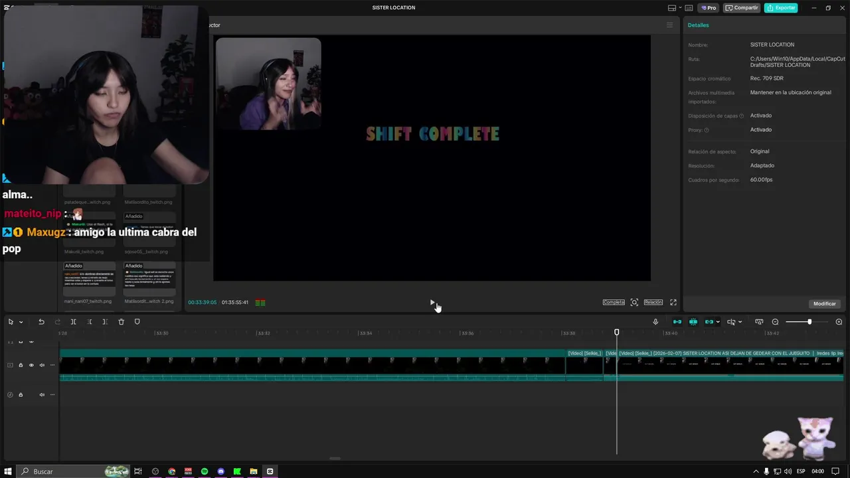Click the Relación aspect ratio button
Screen dimensions: 850x478
tap(653, 302)
